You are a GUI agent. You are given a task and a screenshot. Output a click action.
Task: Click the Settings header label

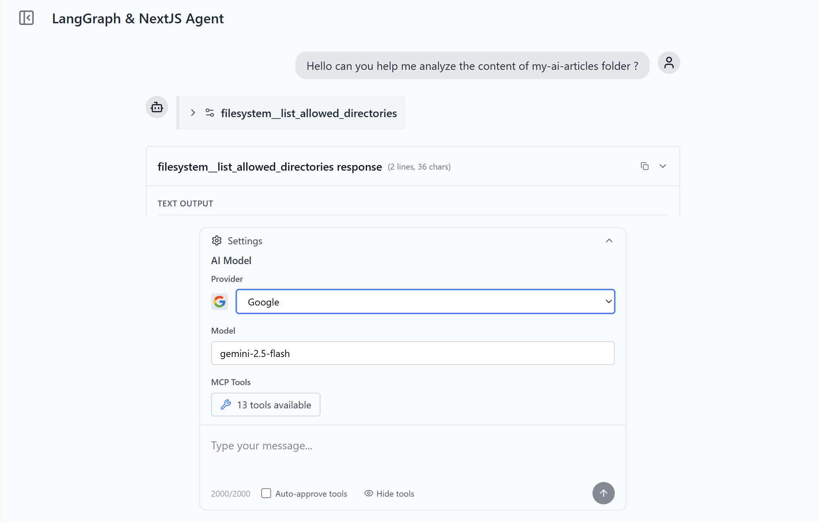(245, 241)
